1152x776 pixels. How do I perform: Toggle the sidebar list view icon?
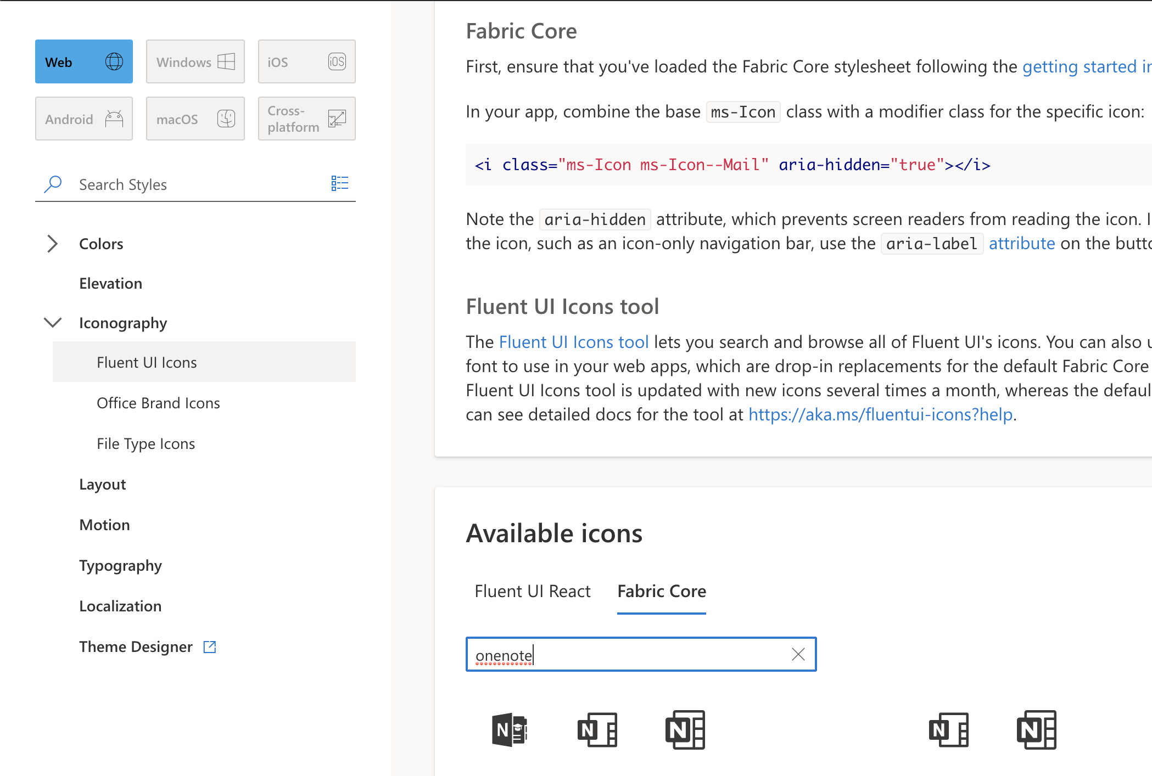pyautogui.click(x=339, y=183)
